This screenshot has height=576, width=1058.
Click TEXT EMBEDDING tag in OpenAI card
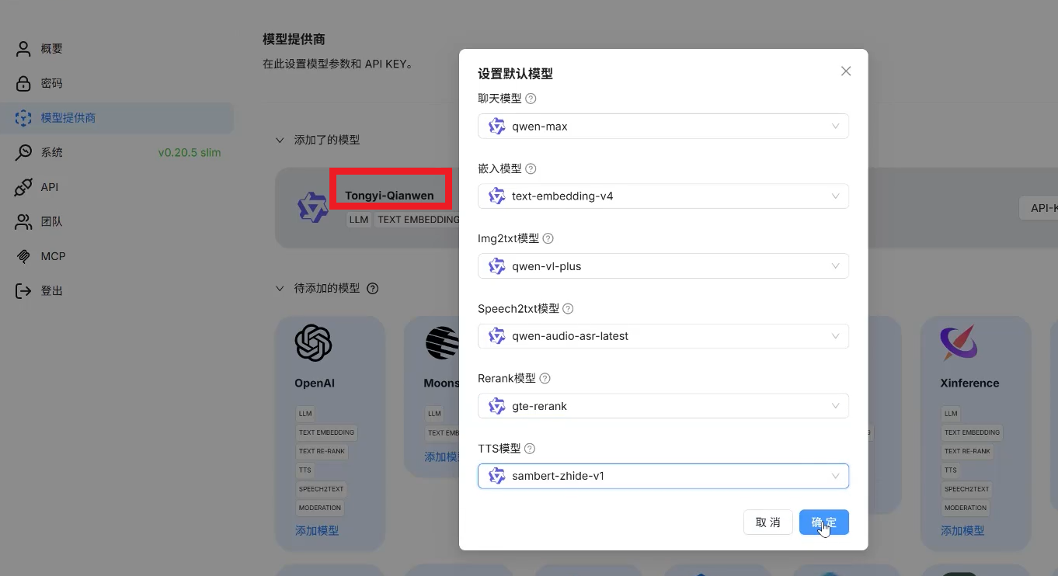pyautogui.click(x=326, y=432)
